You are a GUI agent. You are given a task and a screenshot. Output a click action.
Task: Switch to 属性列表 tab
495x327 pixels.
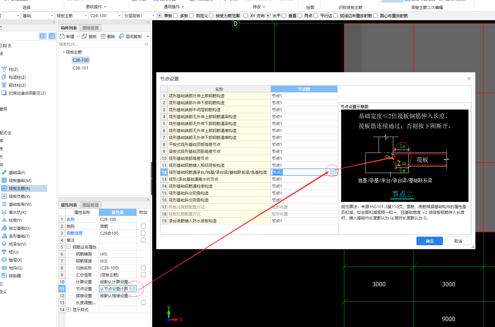tap(69, 205)
